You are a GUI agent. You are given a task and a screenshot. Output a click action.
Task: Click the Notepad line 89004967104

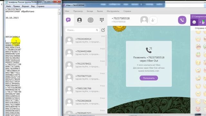tap(13, 54)
